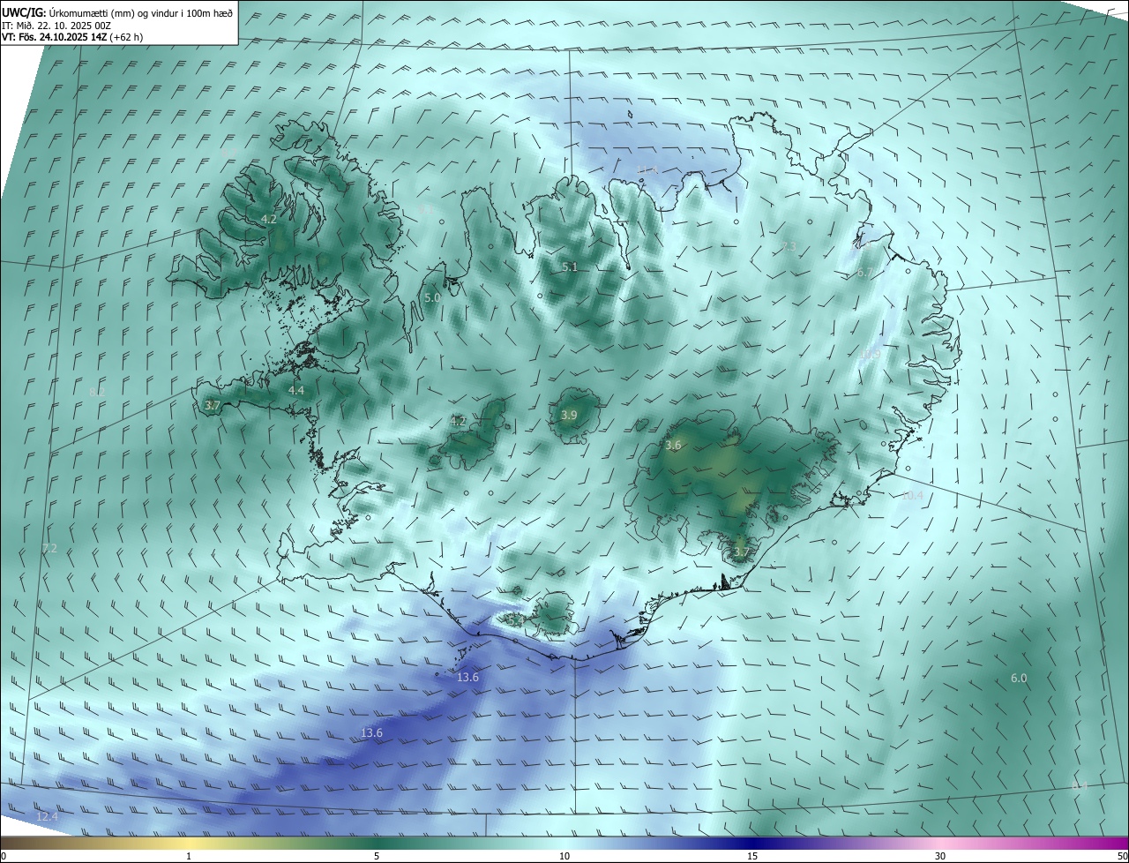The height and width of the screenshot is (863, 1129).
Task: Select the 8.2 precipitation value
Action: [97, 391]
